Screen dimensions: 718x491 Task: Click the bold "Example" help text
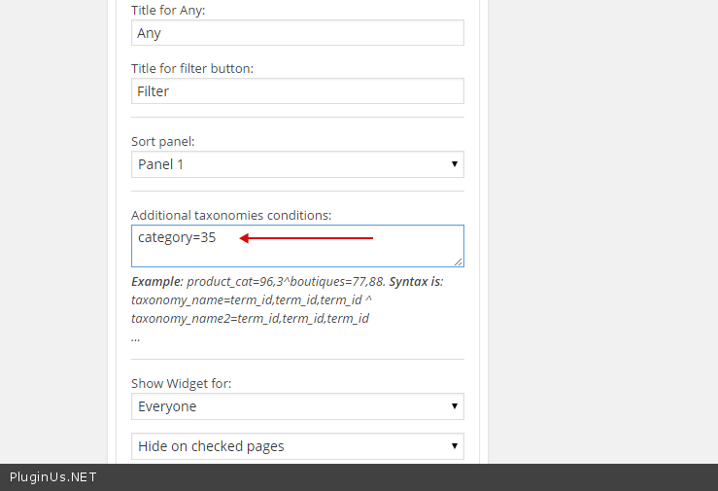click(x=155, y=282)
